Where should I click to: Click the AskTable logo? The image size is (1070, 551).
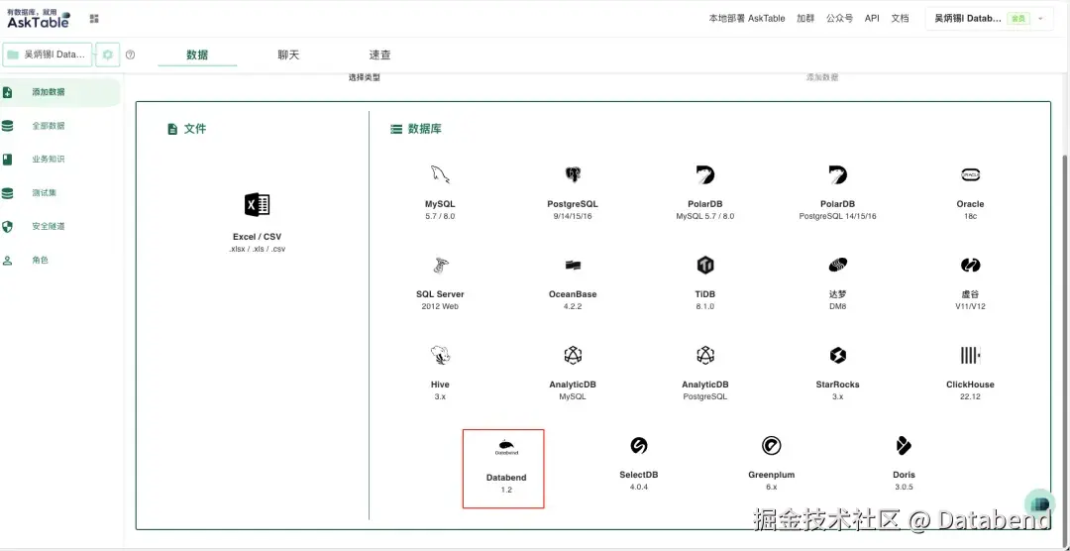[x=39, y=19]
